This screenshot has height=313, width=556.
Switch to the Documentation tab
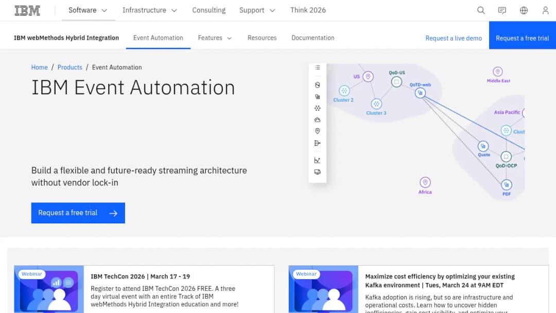(313, 38)
